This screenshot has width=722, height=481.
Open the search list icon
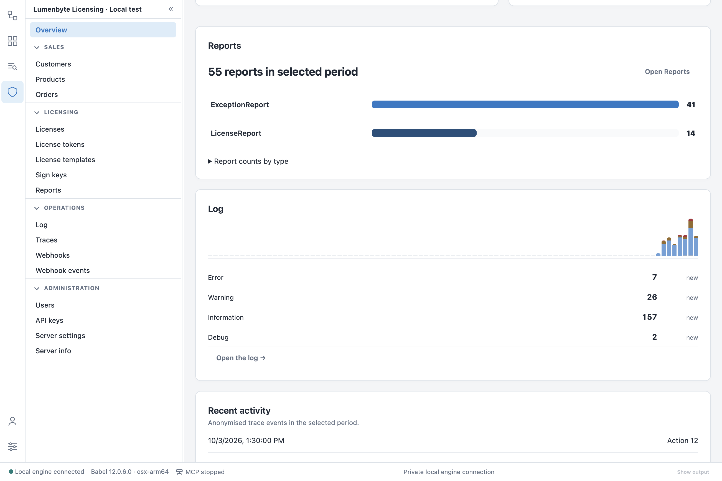tap(12, 66)
